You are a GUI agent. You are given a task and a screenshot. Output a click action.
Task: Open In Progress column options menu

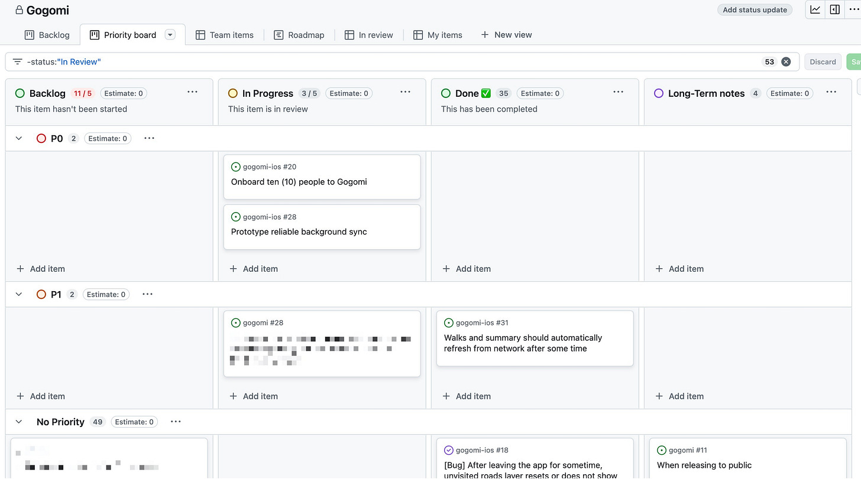pos(405,92)
